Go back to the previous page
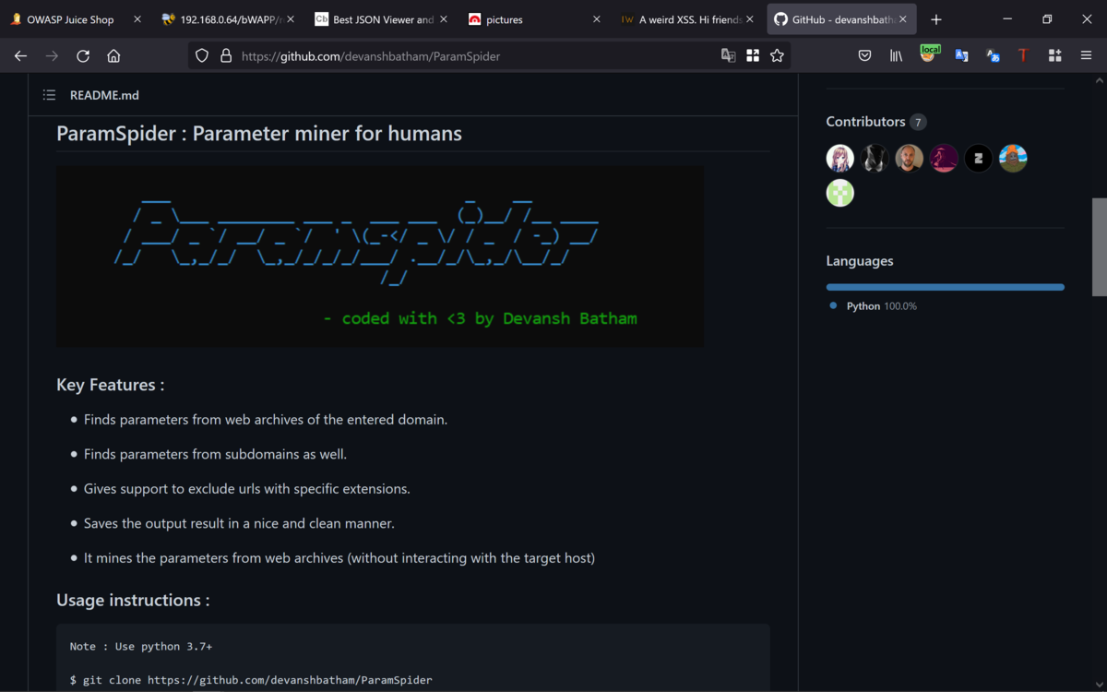Image resolution: width=1107 pixels, height=692 pixels. pos(20,56)
